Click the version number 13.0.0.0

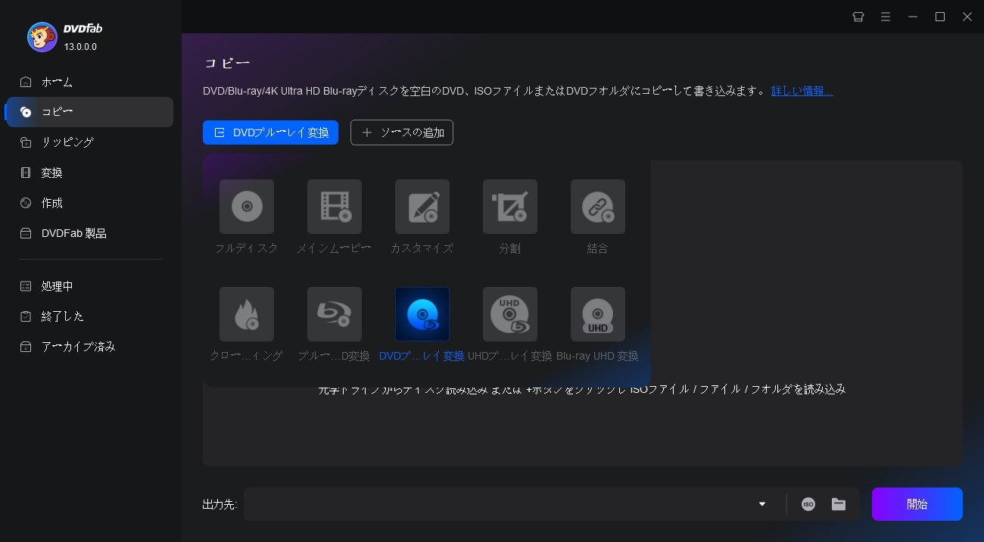[x=80, y=47]
